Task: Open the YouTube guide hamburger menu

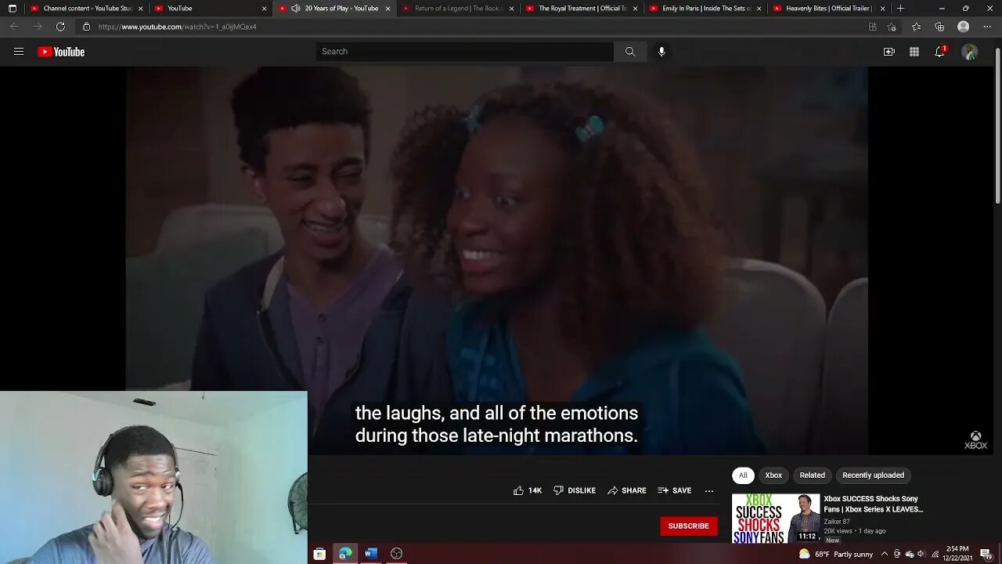Action: [x=19, y=52]
